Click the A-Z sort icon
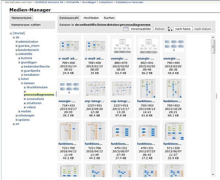Screen dimensions: 220x180 169,29
